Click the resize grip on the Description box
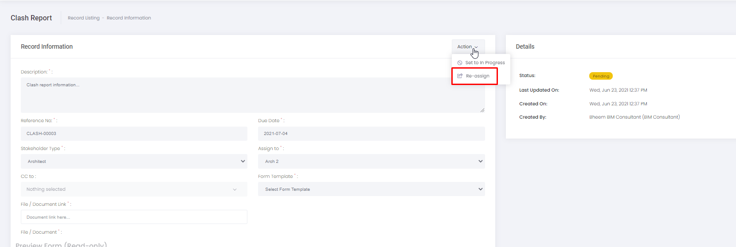 [482, 110]
